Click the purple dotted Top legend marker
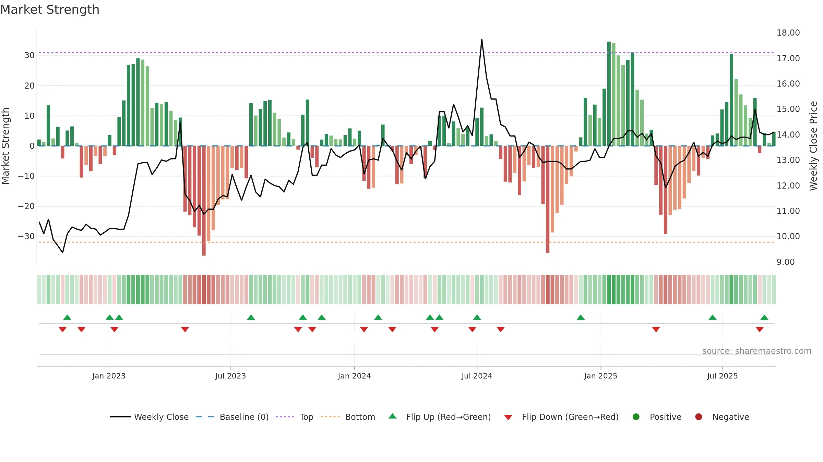 pyautogui.click(x=285, y=417)
